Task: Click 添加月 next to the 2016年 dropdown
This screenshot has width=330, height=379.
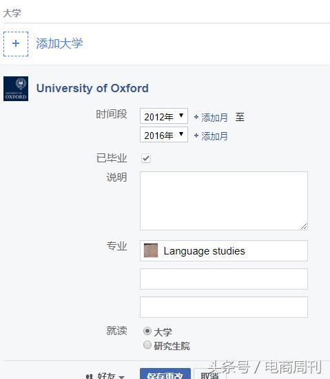Action: point(211,136)
